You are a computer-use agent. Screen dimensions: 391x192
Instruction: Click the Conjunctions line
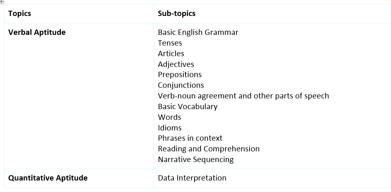pos(180,85)
